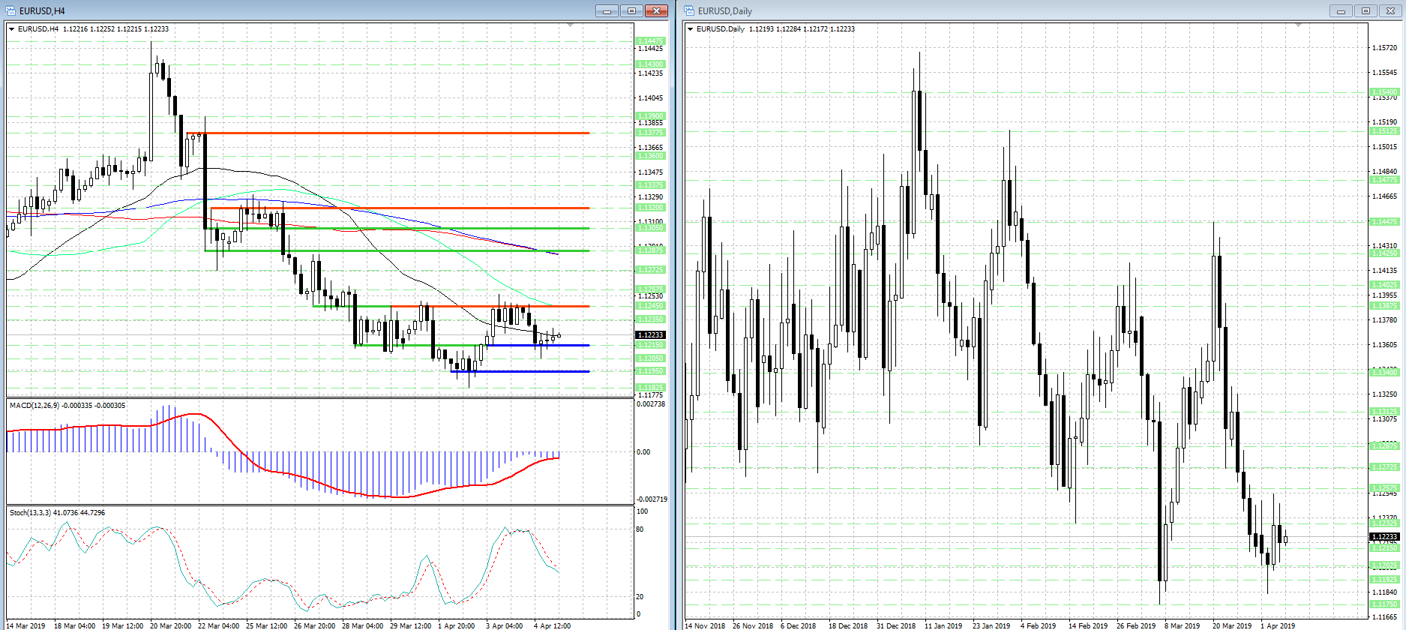Activate the EURUSD,Daily window title bar
1406x630 pixels.
tap(975, 10)
